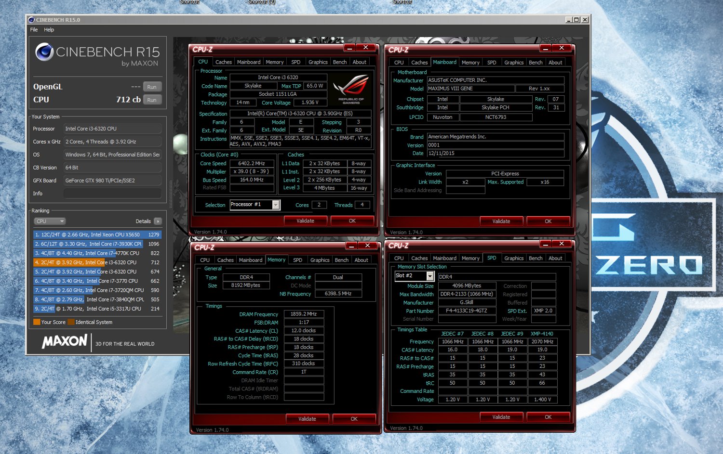Open SPD tab in Memory CPU-Z window
Screen dimensions: 723x454
[298, 260]
